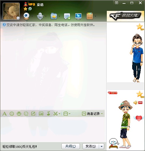Viewport: 145px width, 151px height.
Task: Launch remote desktop assistance icon
Action: [78, 16]
